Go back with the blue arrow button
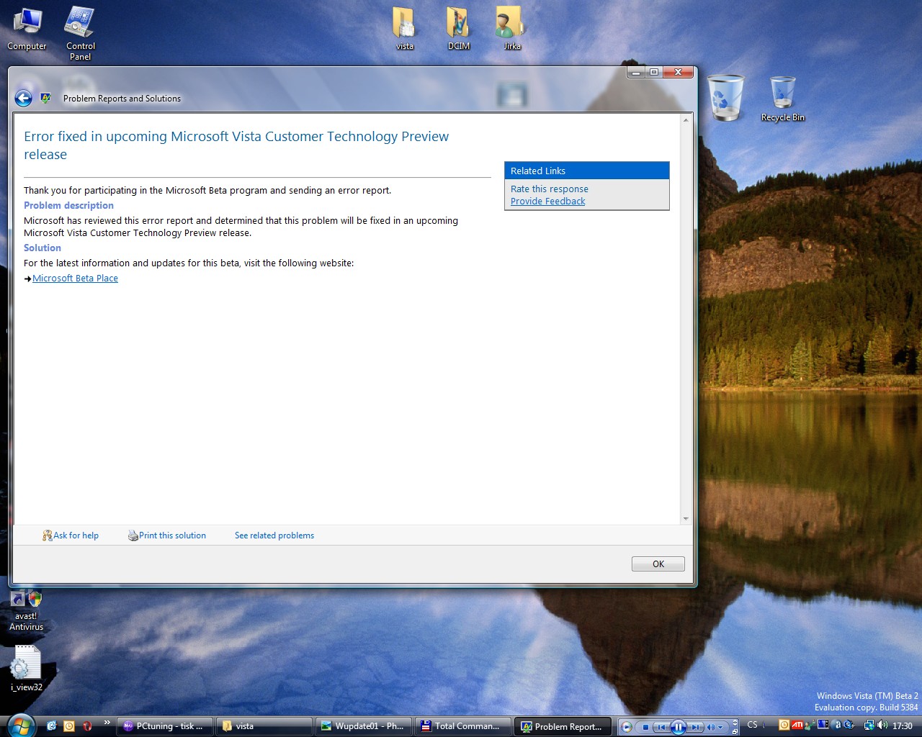The image size is (922, 737). [23, 99]
